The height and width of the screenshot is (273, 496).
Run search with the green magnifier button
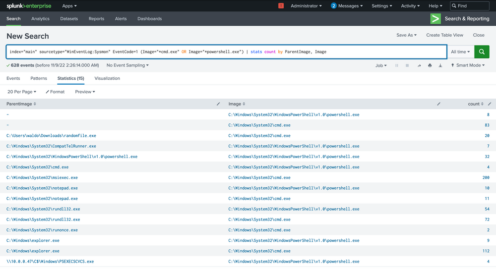[x=482, y=52]
